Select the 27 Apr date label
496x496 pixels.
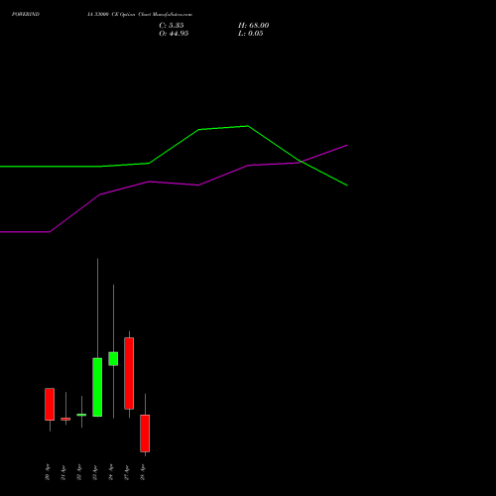pyautogui.click(x=126, y=472)
